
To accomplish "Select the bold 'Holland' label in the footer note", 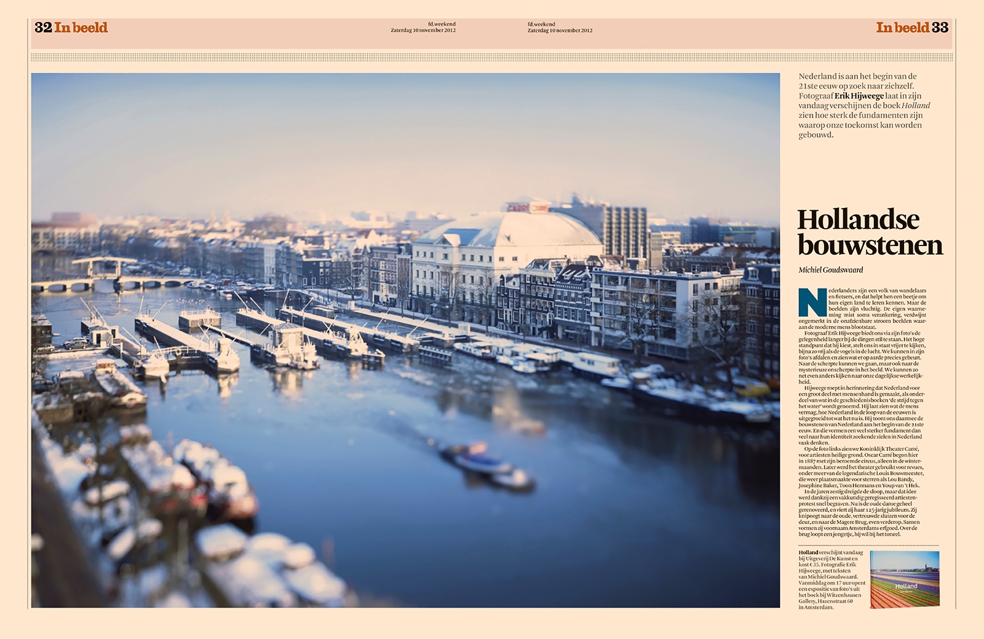I will pyautogui.click(x=808, y=552).
